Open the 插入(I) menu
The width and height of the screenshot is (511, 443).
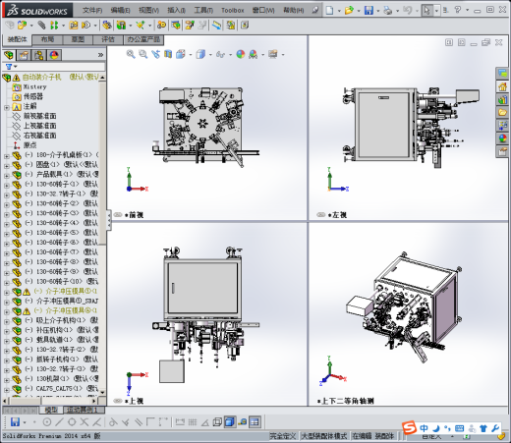point(176,11)
